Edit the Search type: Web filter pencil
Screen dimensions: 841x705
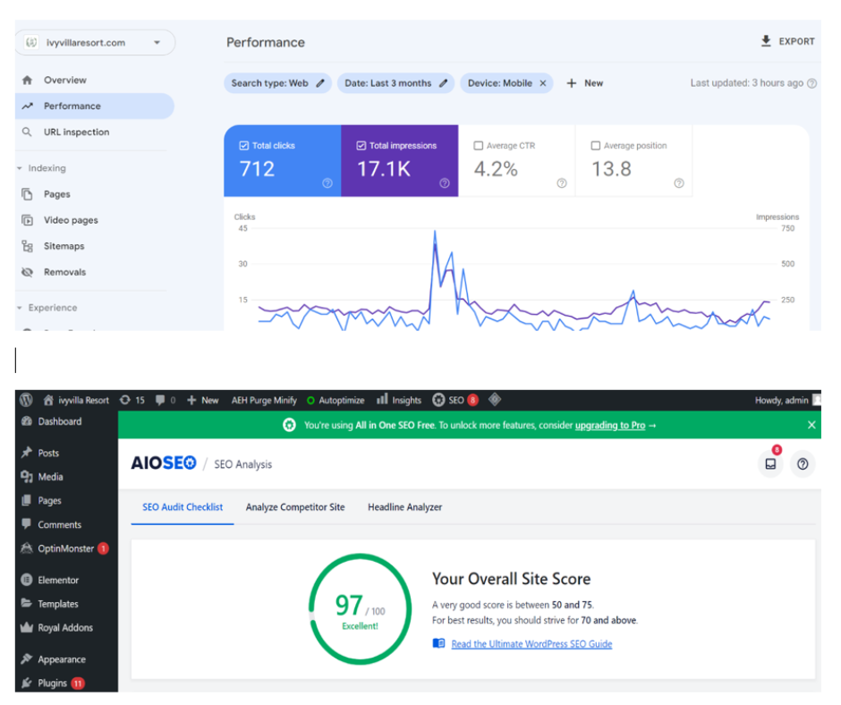[321, 83]
